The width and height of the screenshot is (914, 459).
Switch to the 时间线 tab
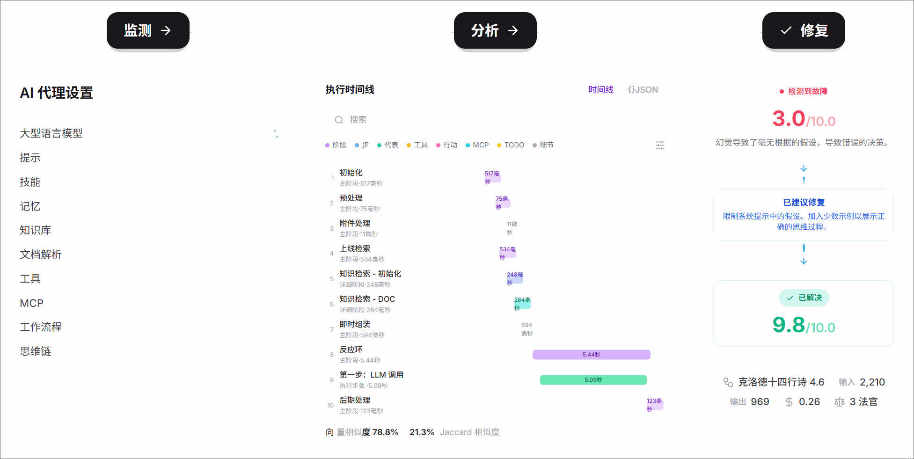click(x=601, y=90)
